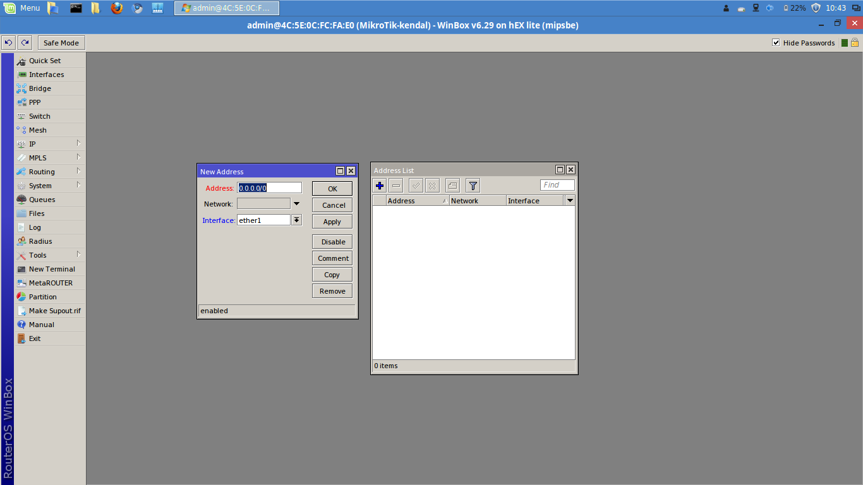This screenshot has width=863, height=485.
Task: Expand the MPLS submenu
Action: tap(50, 158)
